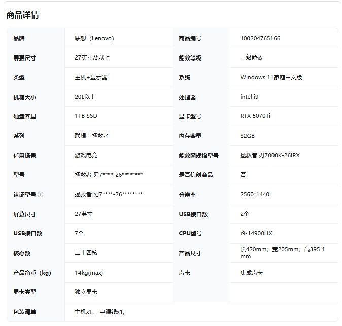Click the 产品尺寸 label
Image resolution: width=342 pixels, height=326 pixels.
point(190,253)
